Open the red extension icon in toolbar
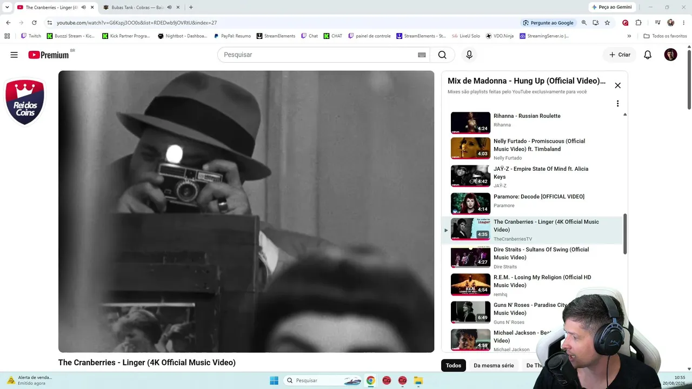The width and height of the screenshot is (692, 389). coord(626,23)
